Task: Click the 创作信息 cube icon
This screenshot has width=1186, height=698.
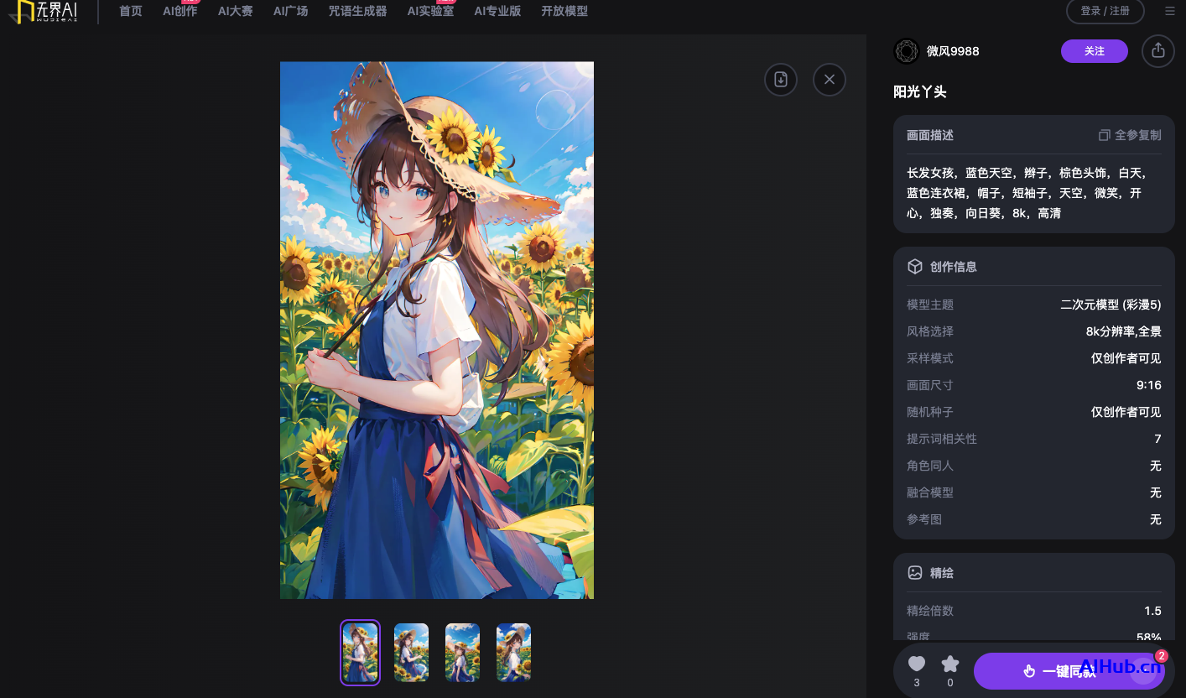Action: click(x=914, y=266)
